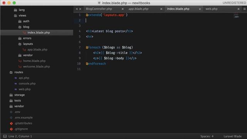247x139 pixels.
Task: Click .gitignore git icon
Action: pyautogui.click(x=11, y=129)
